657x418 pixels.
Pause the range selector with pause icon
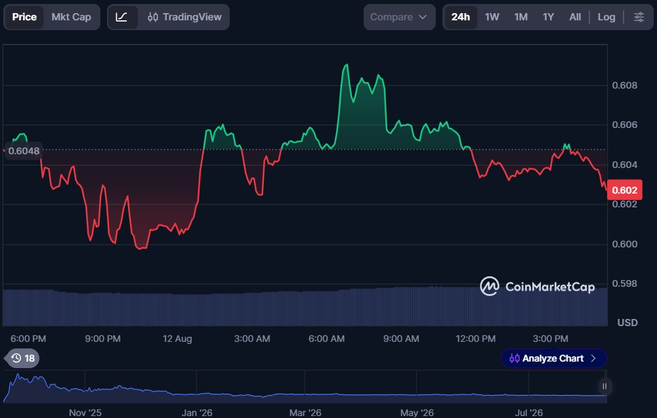604,386
